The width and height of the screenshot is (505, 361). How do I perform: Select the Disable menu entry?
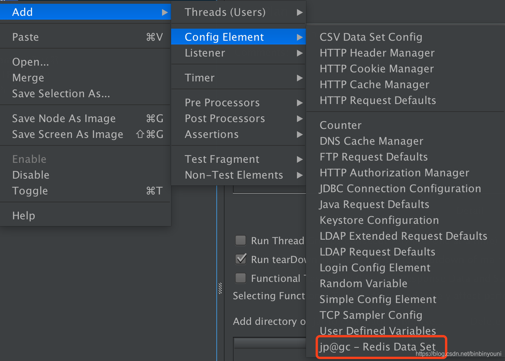tap(86, 175)
